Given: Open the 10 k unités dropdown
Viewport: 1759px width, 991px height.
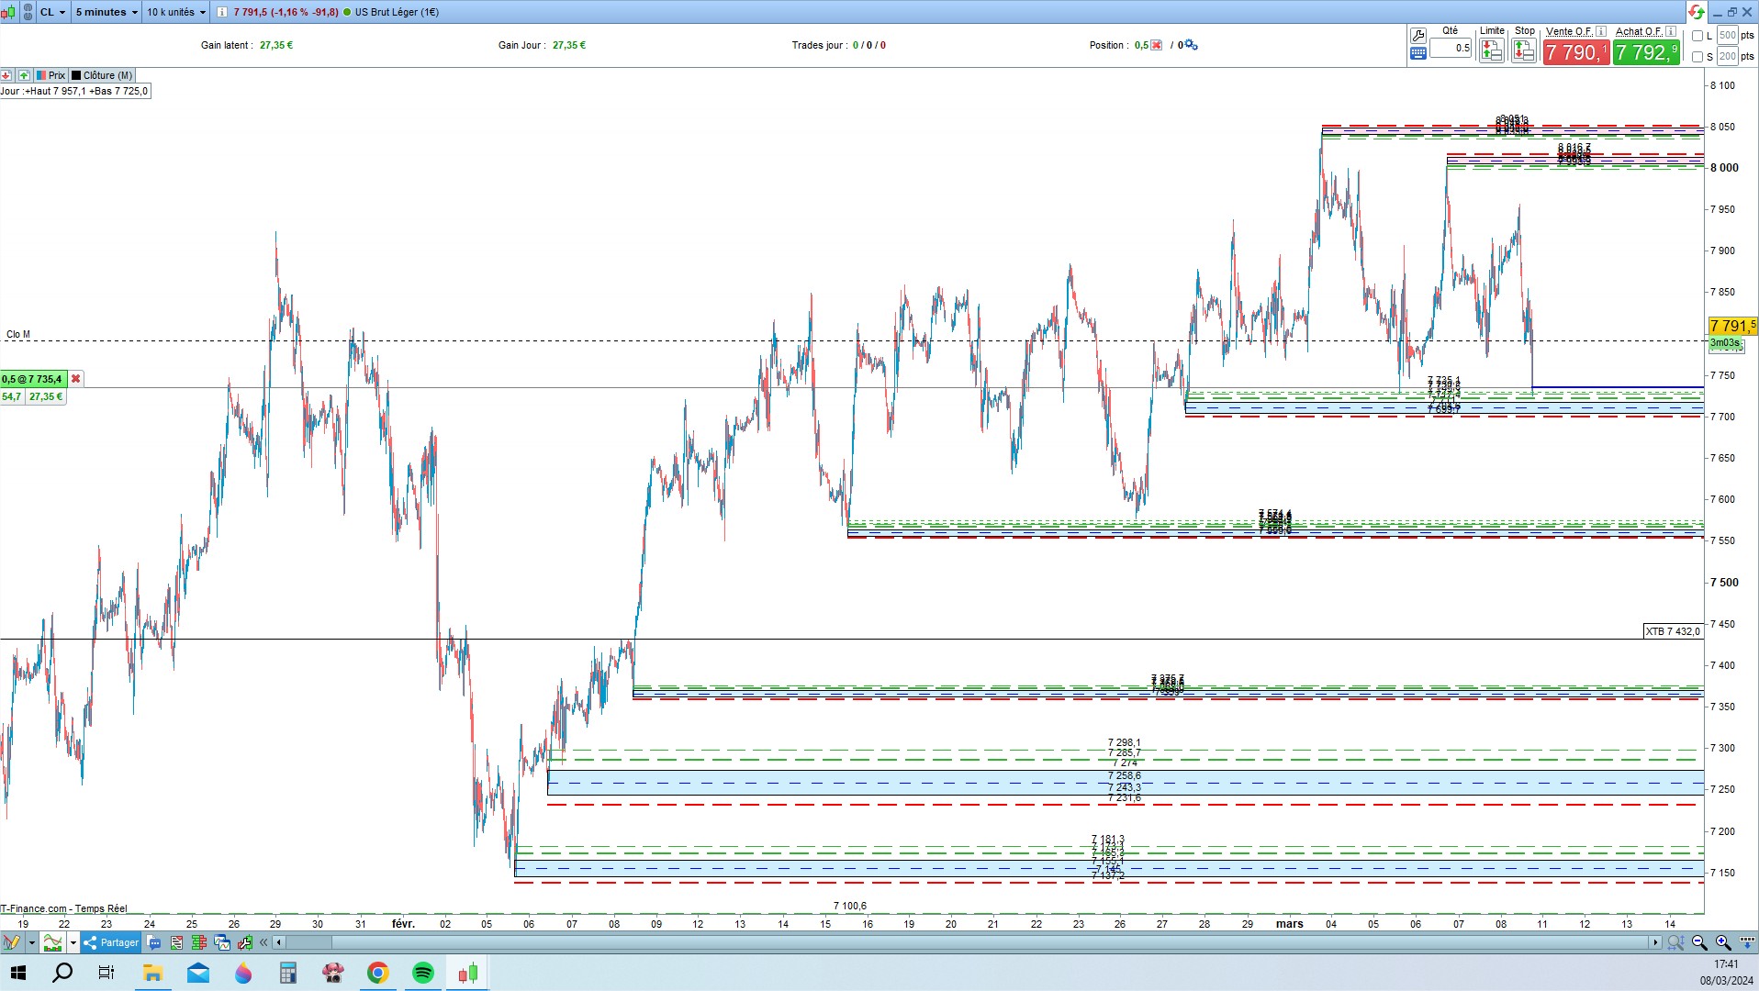Looking at the screenshot, I should tap(176, 12).
